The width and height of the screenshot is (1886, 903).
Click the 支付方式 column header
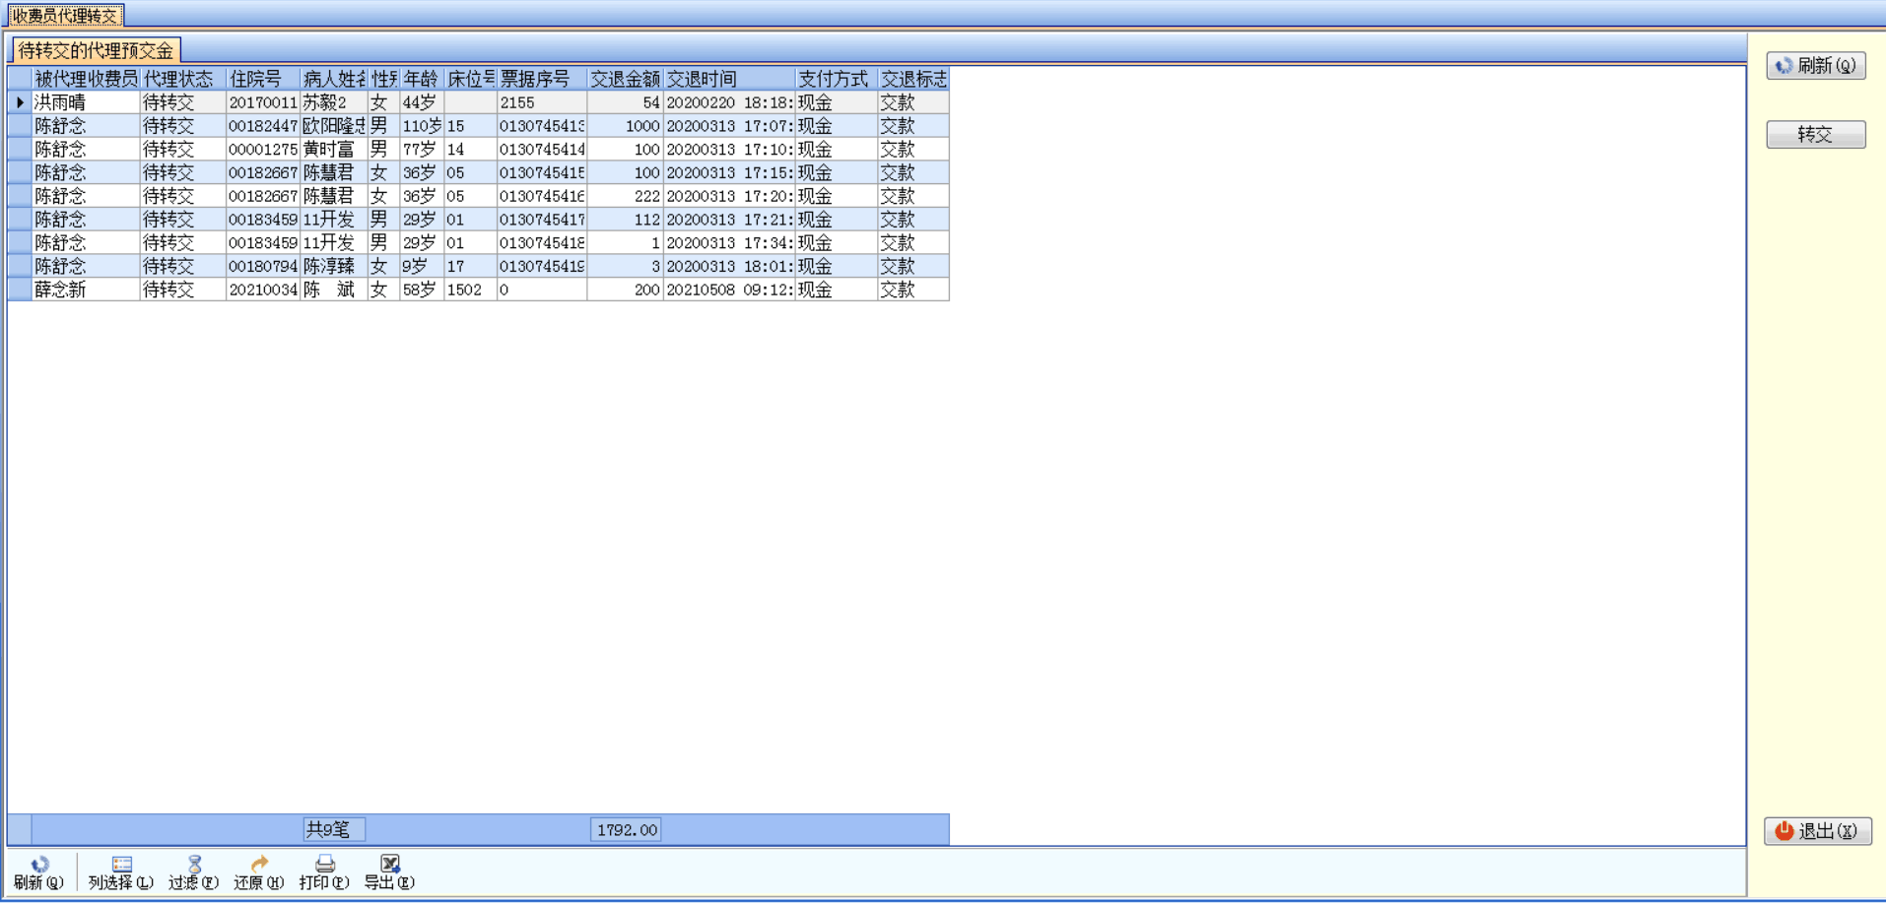(x=836, y=79)
